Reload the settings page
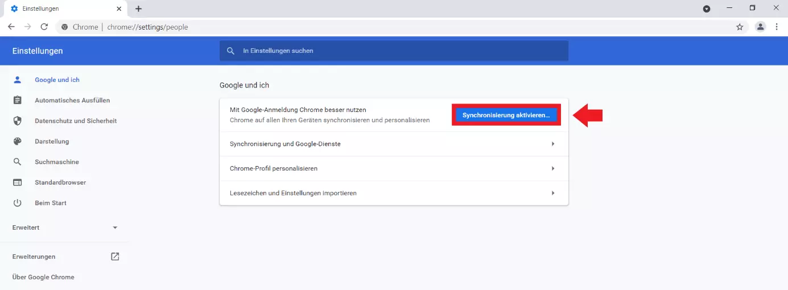Screen dimensions: 788x290 pyautogui.click(x=44, y=27)
